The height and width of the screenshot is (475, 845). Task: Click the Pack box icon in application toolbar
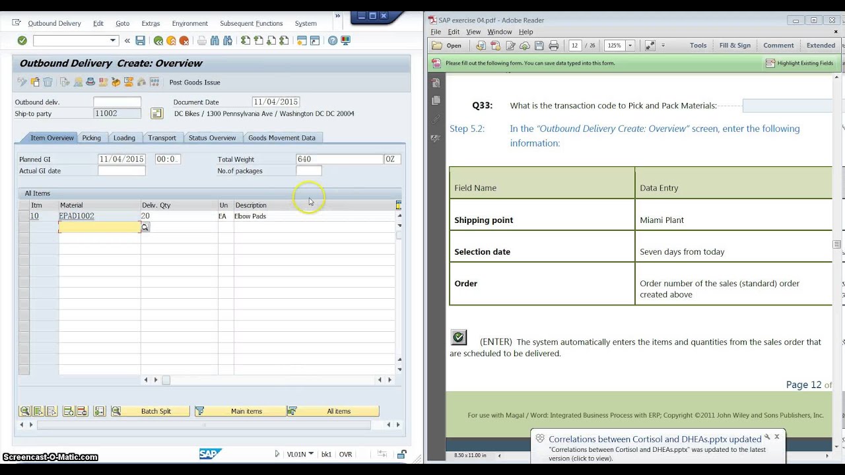(116, 82)
